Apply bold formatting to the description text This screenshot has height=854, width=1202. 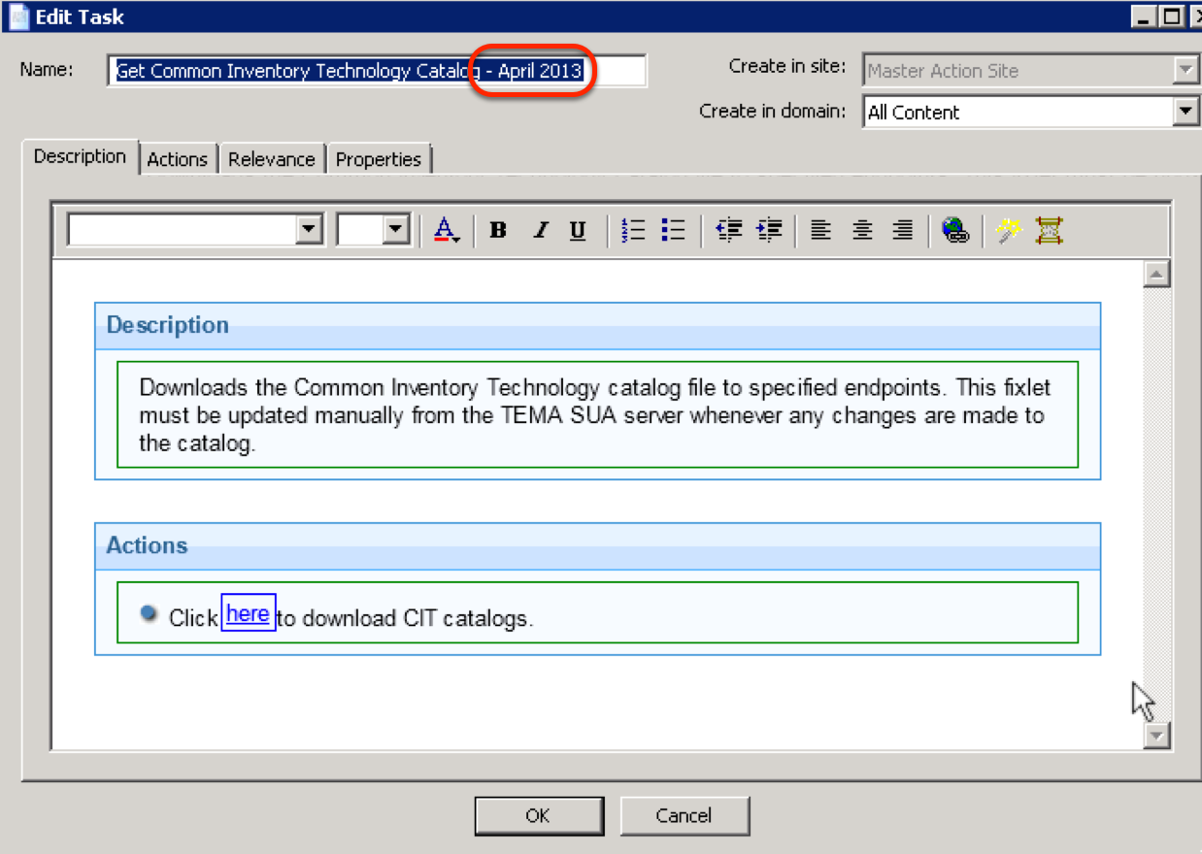tap(497, 230)
